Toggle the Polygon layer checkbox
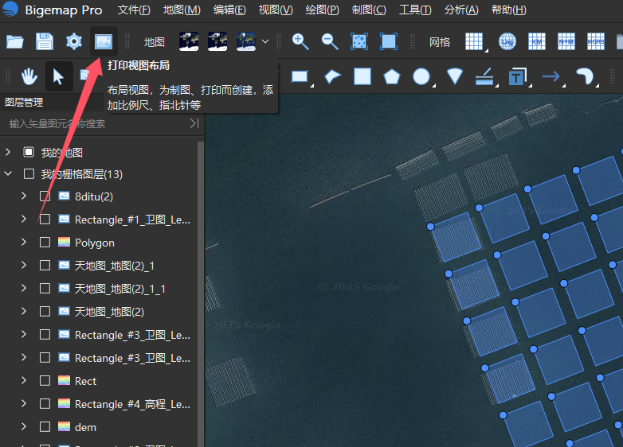The width and height of the screenshot is (623, 447). pyautogui.click(x=45, y=243)
